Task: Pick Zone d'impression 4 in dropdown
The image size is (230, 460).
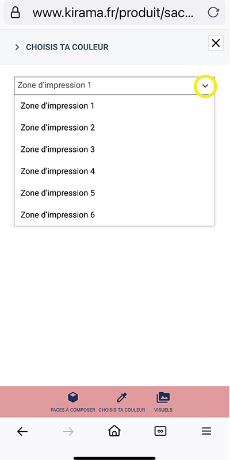Action: point(114,171)
